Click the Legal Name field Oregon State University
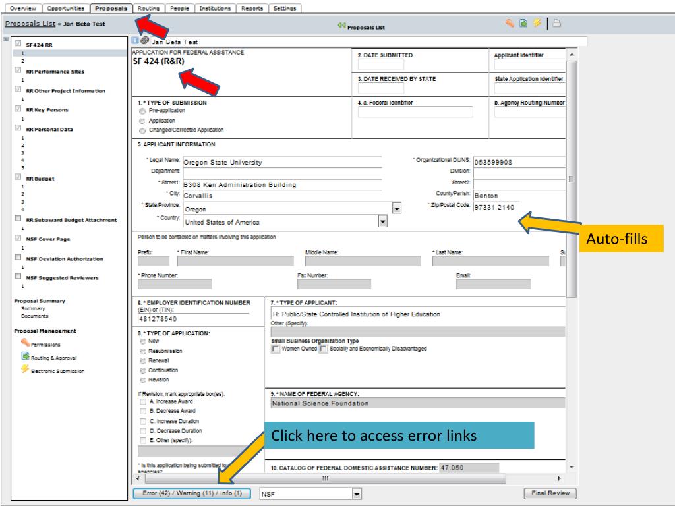675x506 pixels. (x=282, y=162)
